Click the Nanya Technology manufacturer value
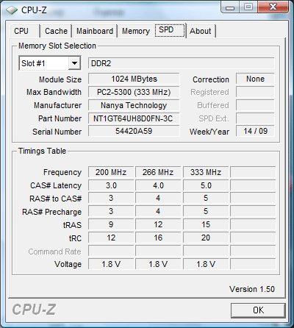The height and width of the screenshot is (328, 294). click(x=134, y=105)
